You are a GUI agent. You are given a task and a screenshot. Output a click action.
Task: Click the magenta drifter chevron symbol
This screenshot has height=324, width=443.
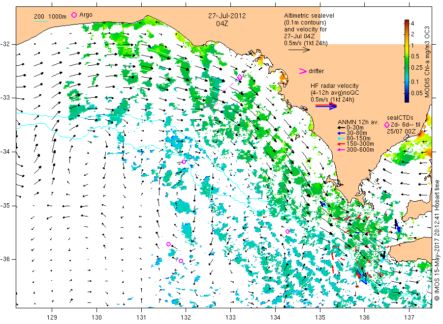pyautogui.click(x=303, y=71)
